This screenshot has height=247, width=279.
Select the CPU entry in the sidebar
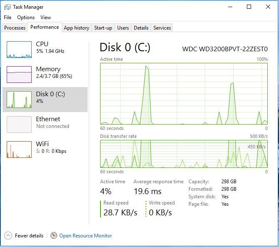45,50
